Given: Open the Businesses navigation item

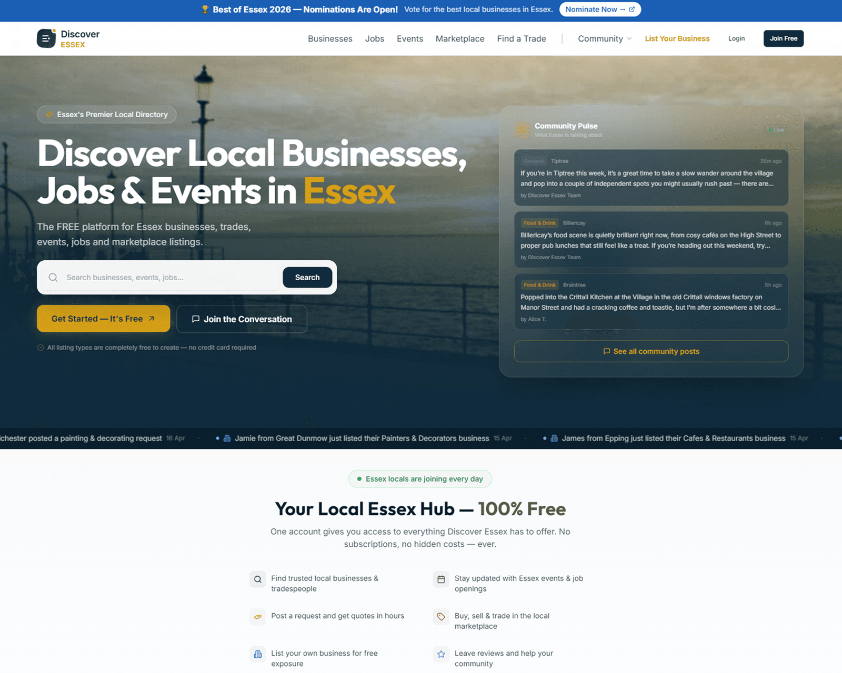Looking at the screenshot, I should (x=330, y=38).
